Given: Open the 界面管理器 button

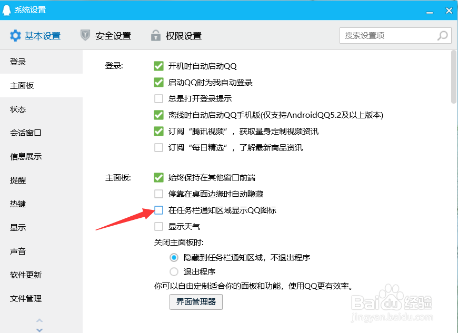Looking at the screenshot, I should (x=196, y=301).
